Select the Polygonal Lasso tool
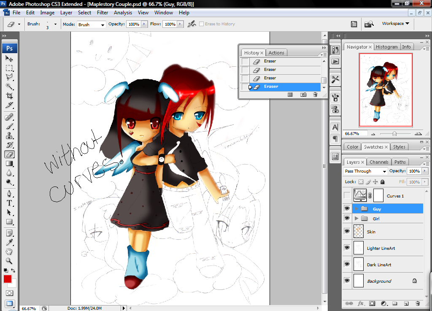This screenshot has height=311, width=432. pos(9,77)
